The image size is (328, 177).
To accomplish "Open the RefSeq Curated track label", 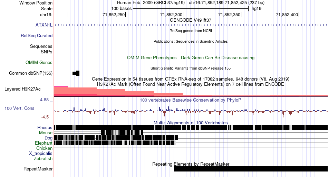I will click(36, 36).
